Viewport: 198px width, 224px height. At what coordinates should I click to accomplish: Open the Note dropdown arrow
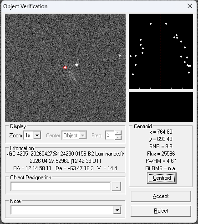click(117, 210)
